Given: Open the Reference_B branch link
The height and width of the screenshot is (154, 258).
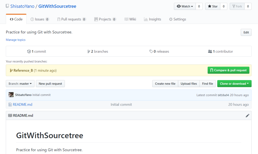Looking at the screenshot, I should (x=23, y=70).
